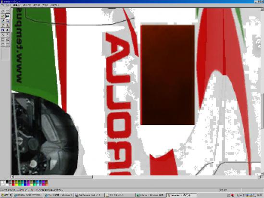
Task: Open the スタート (Start) button
Action: 6,195
